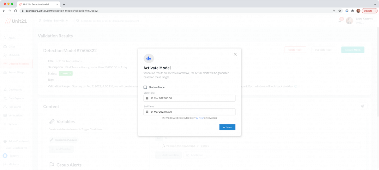Open Report Filings in the sidebar

14,72
